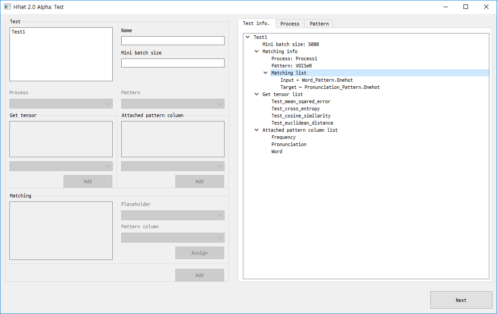This screenshot has height=314, width=497.
Task: Click the HNet application icon in the title bar
Action: (x=7, y=7)
